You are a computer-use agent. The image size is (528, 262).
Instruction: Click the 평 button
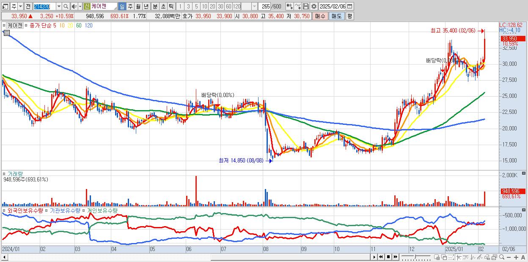(x=349, y=16)
